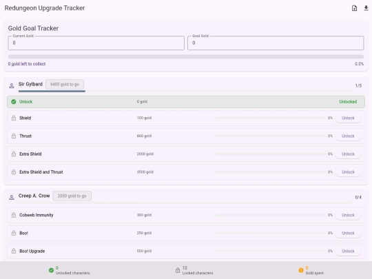372x279 pixels.
Task: Click the 'Boo! Upgrade' label
Action: point(32,251)
